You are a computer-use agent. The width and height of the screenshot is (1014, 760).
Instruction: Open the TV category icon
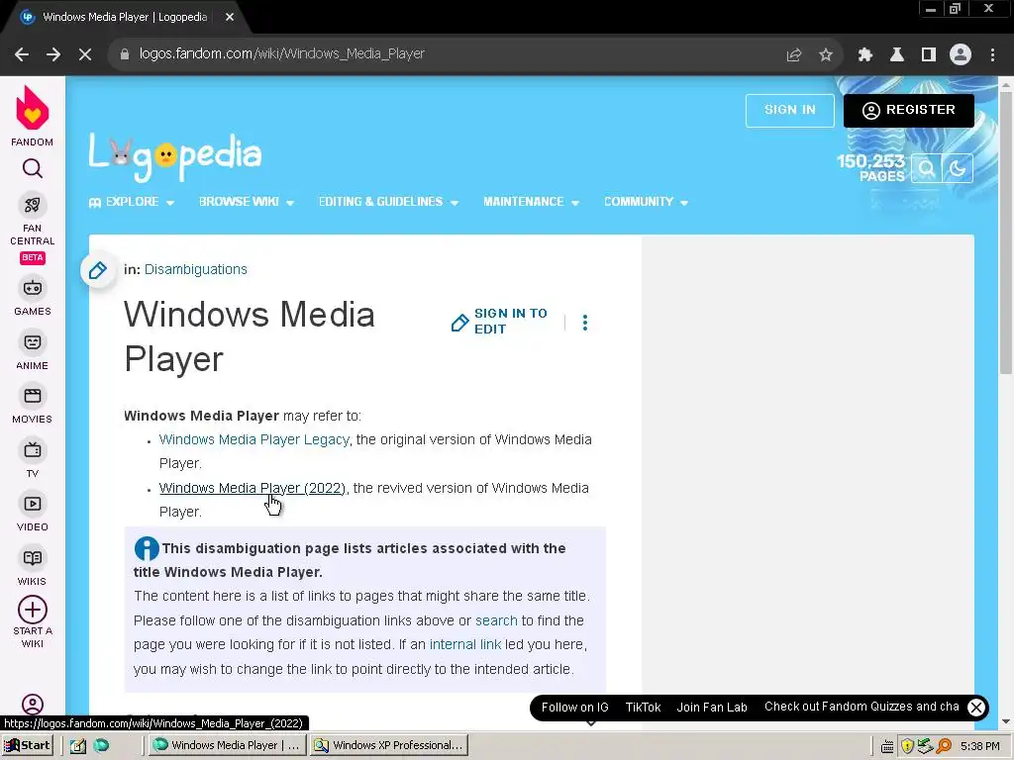(x=33, y=450)
